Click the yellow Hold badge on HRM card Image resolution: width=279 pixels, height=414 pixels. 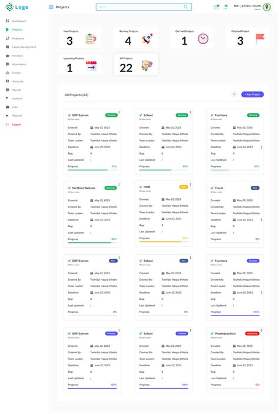click(x=184, y=187)
